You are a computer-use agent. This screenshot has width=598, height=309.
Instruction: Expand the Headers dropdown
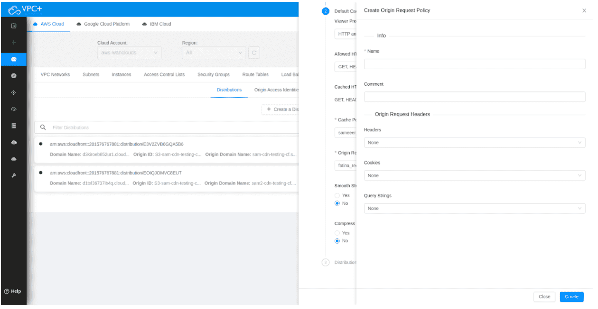(x=475, y=143)
